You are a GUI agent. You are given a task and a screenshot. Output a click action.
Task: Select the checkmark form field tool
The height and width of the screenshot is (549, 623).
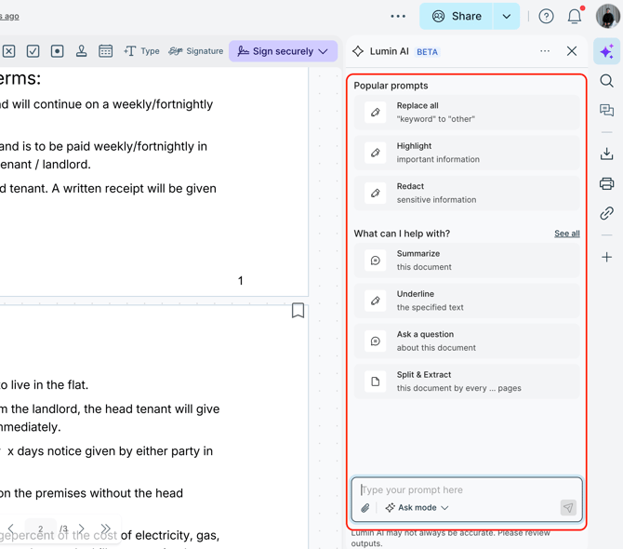click(33, 51)
